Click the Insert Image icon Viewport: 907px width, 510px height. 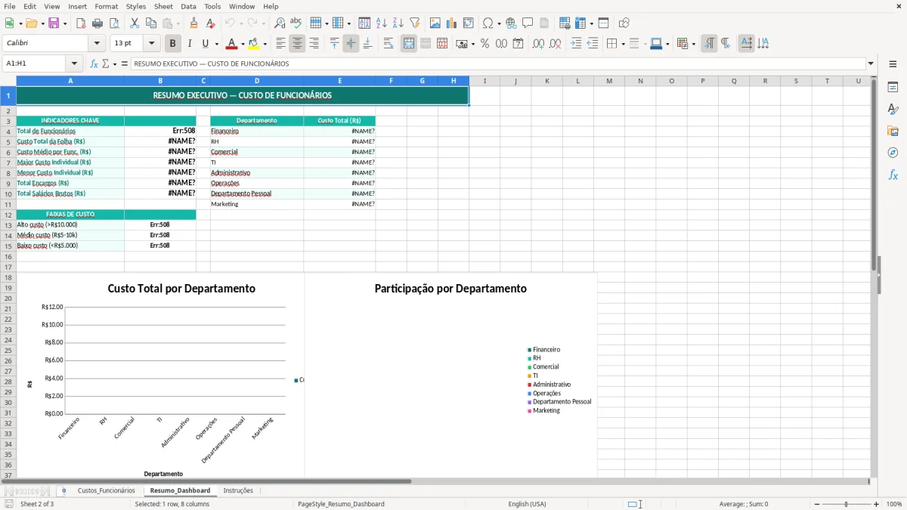[435, 23]
